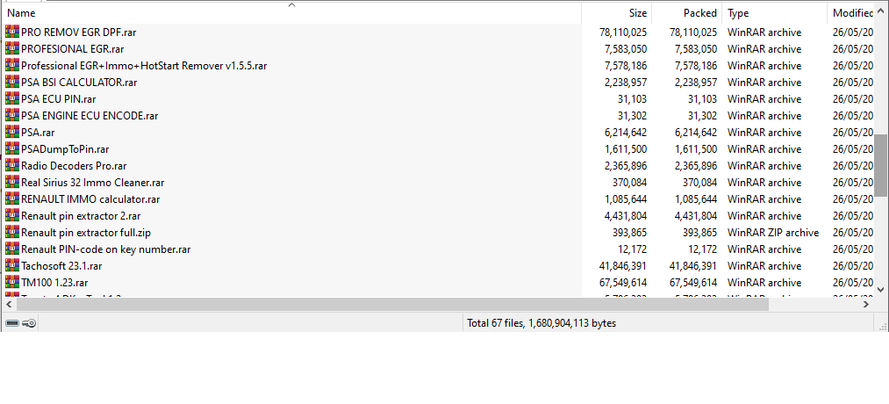Click packed value 12,172 in the Packed column

(x=703, y=249)
